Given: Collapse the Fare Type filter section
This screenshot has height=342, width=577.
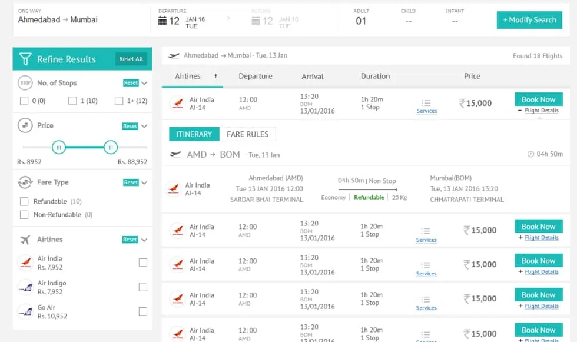Looking at the screenshot, I should tap(144, 182).
